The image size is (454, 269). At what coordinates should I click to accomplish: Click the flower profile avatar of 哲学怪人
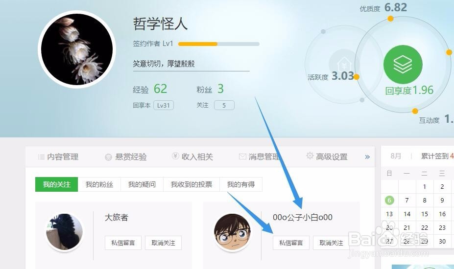[77, 49]
